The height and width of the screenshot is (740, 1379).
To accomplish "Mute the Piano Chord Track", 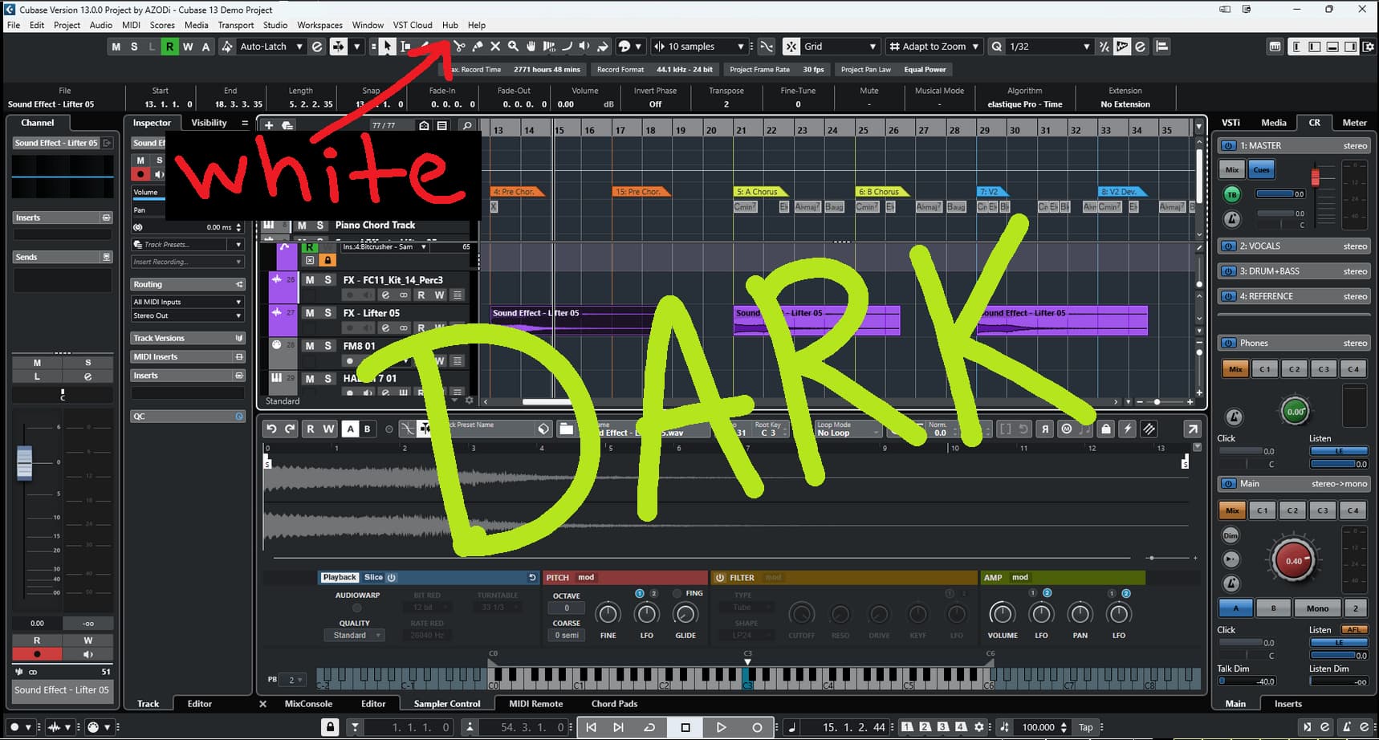I will 302,226.
